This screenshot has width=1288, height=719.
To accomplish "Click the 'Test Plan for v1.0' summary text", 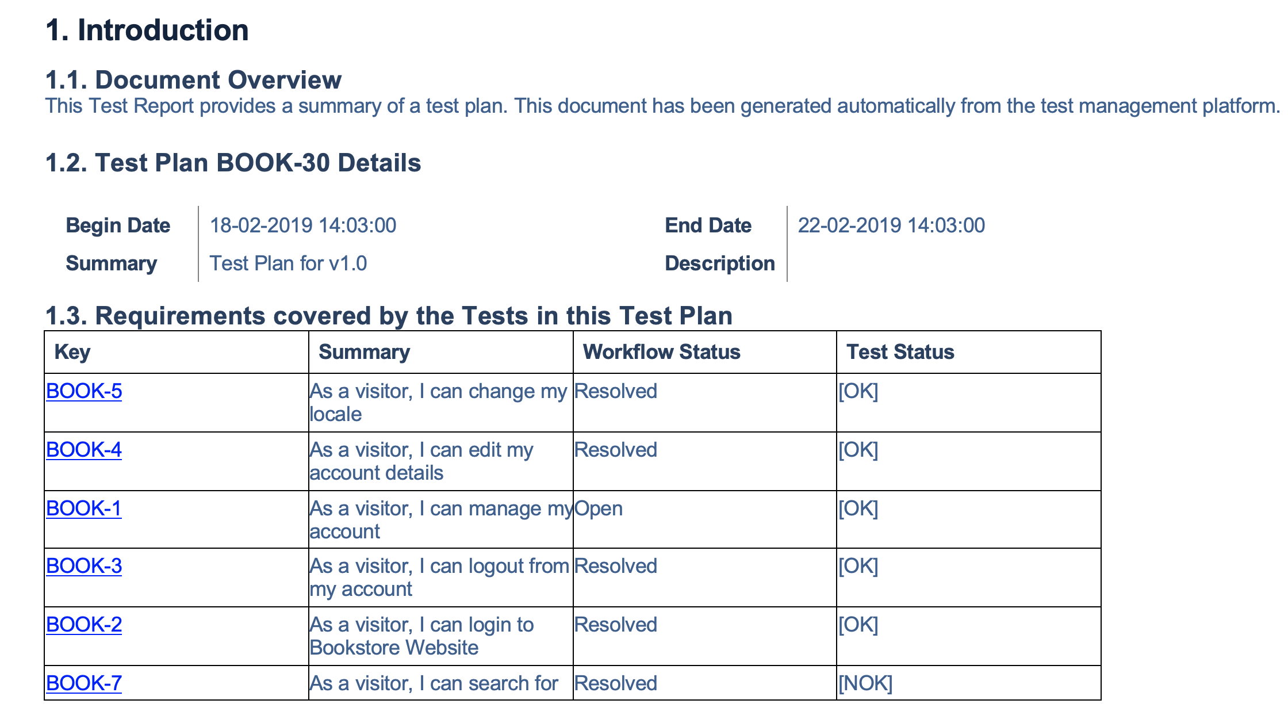I will click(288, 263).
